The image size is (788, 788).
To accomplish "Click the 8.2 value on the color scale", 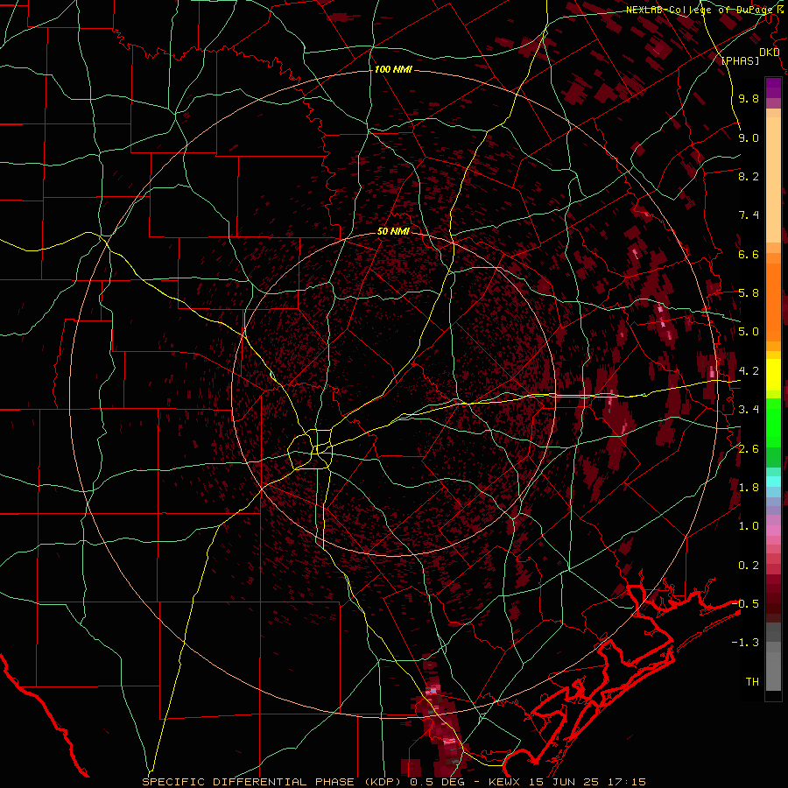I will click(x=749, y=176).
